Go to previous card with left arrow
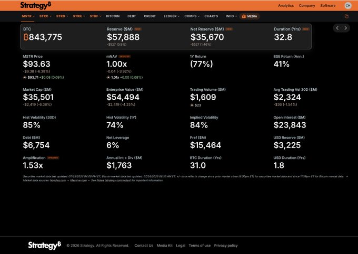The width and height of the screenshot is (358, 254). pyautogui.click(x=337, y=28)
